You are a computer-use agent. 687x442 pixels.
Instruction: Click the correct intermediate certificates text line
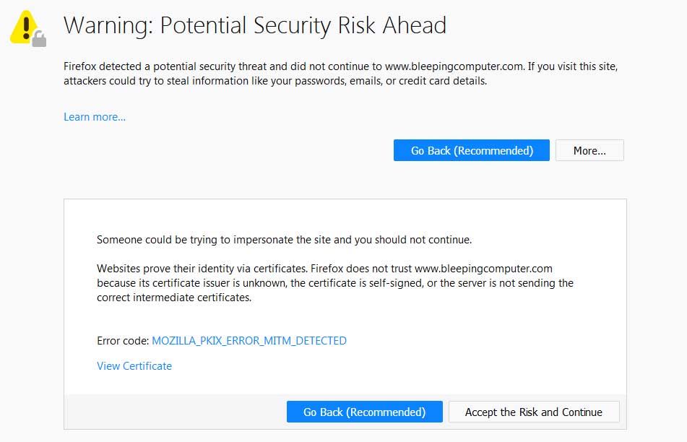pyautogui.click(x=174, y=298)
